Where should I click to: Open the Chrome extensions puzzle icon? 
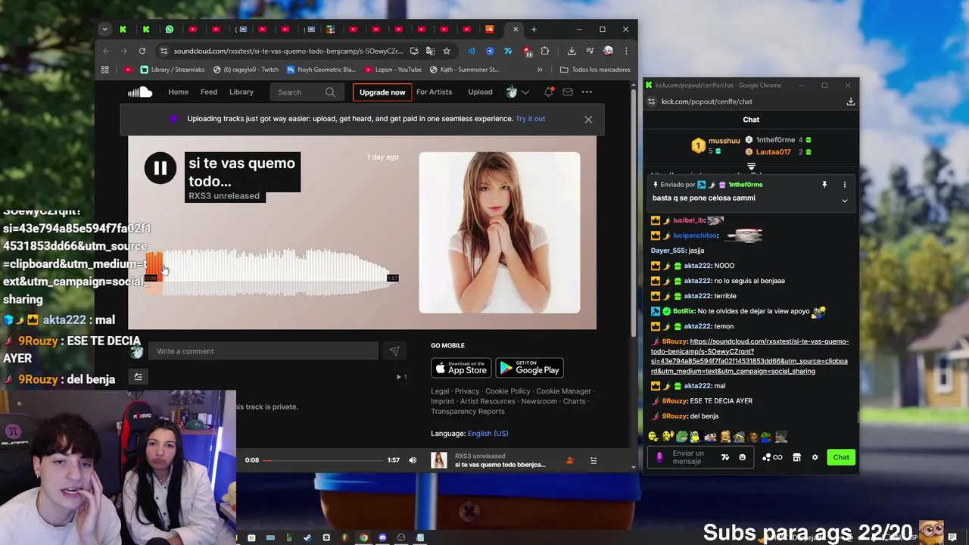(x=544, y=51)
